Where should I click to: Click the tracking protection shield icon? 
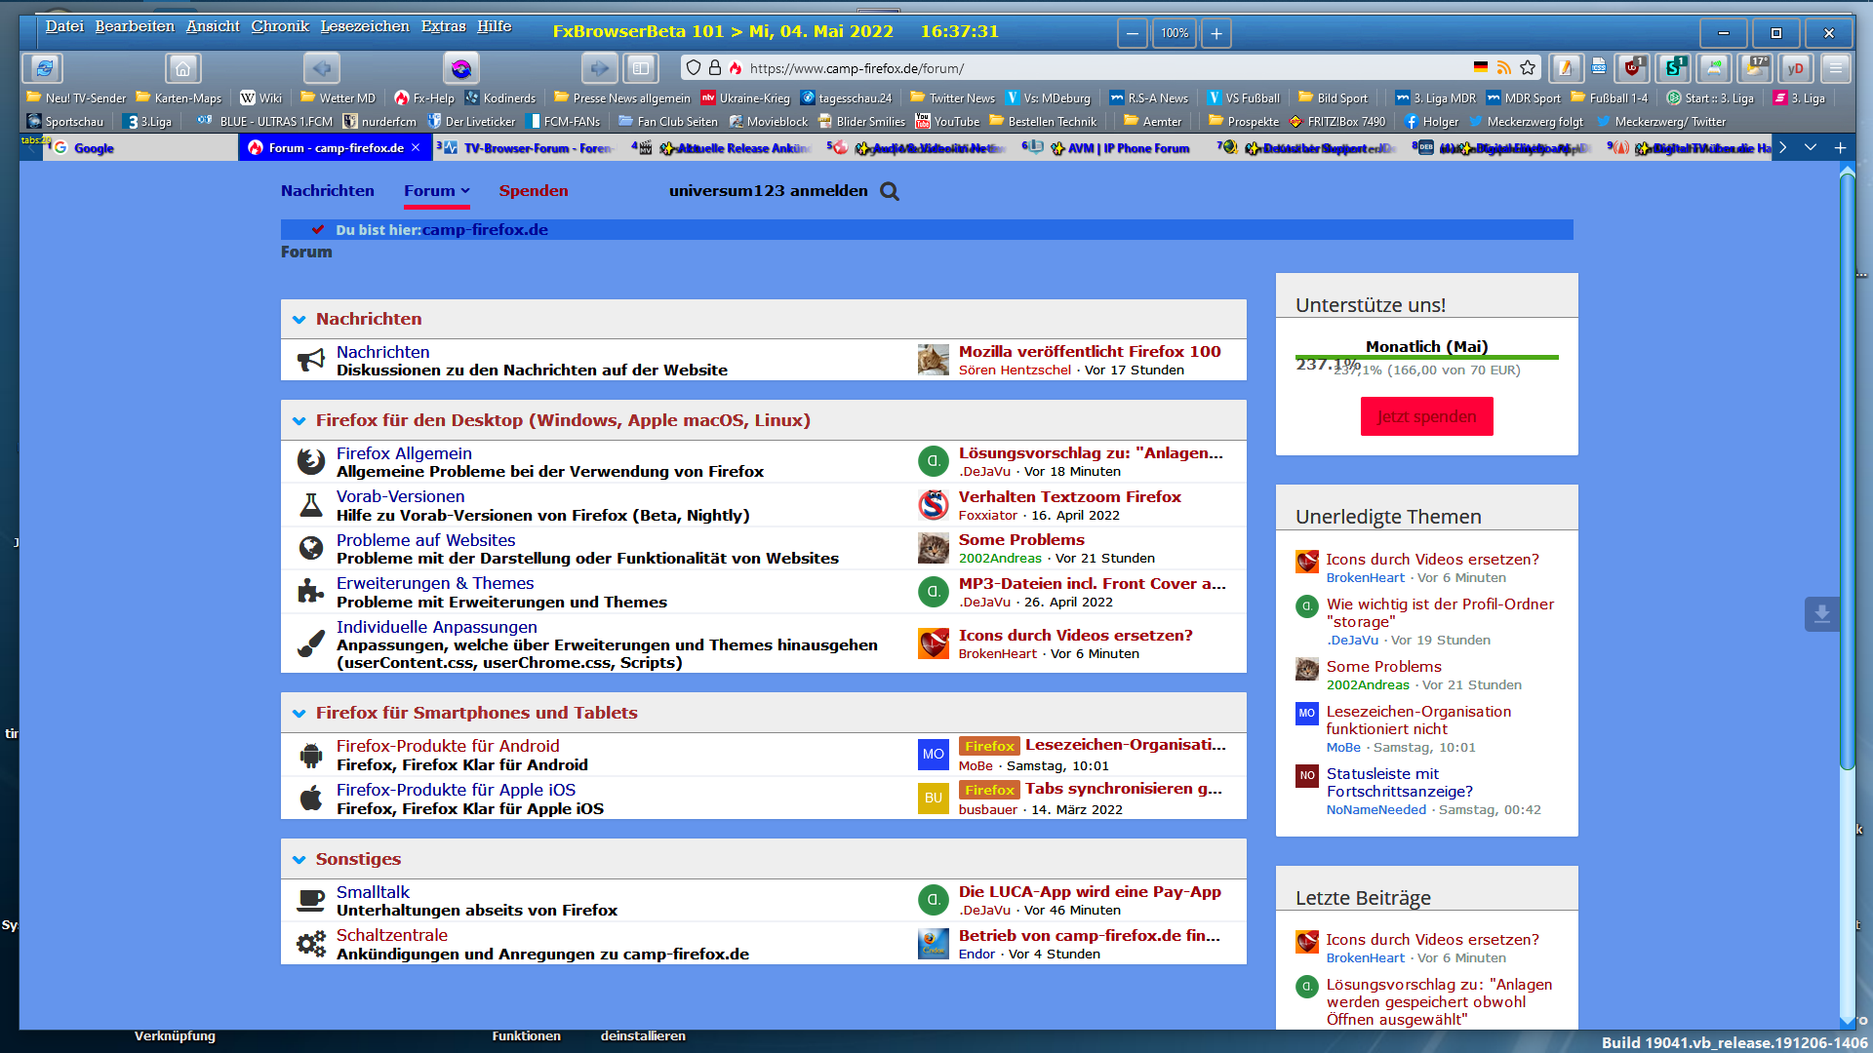694,68
